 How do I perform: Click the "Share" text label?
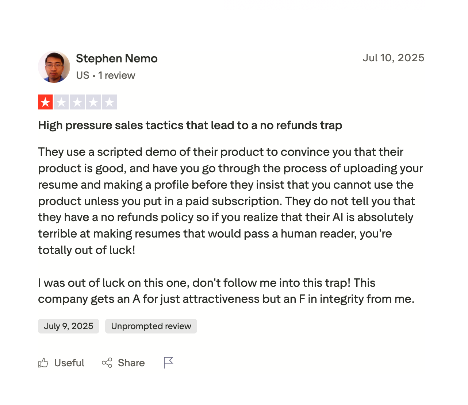131,363
